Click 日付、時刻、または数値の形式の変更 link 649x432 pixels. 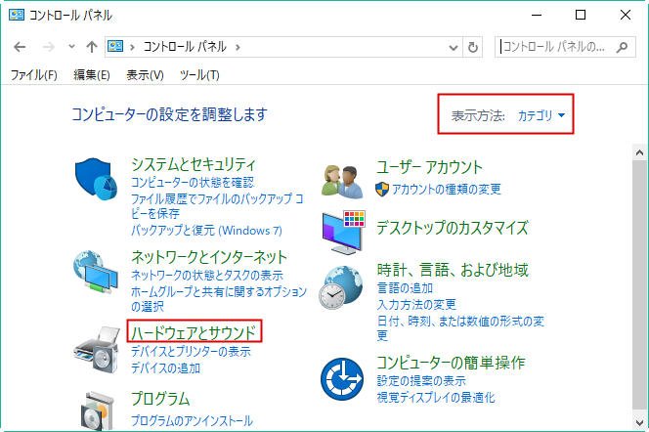tap(460, 328)
